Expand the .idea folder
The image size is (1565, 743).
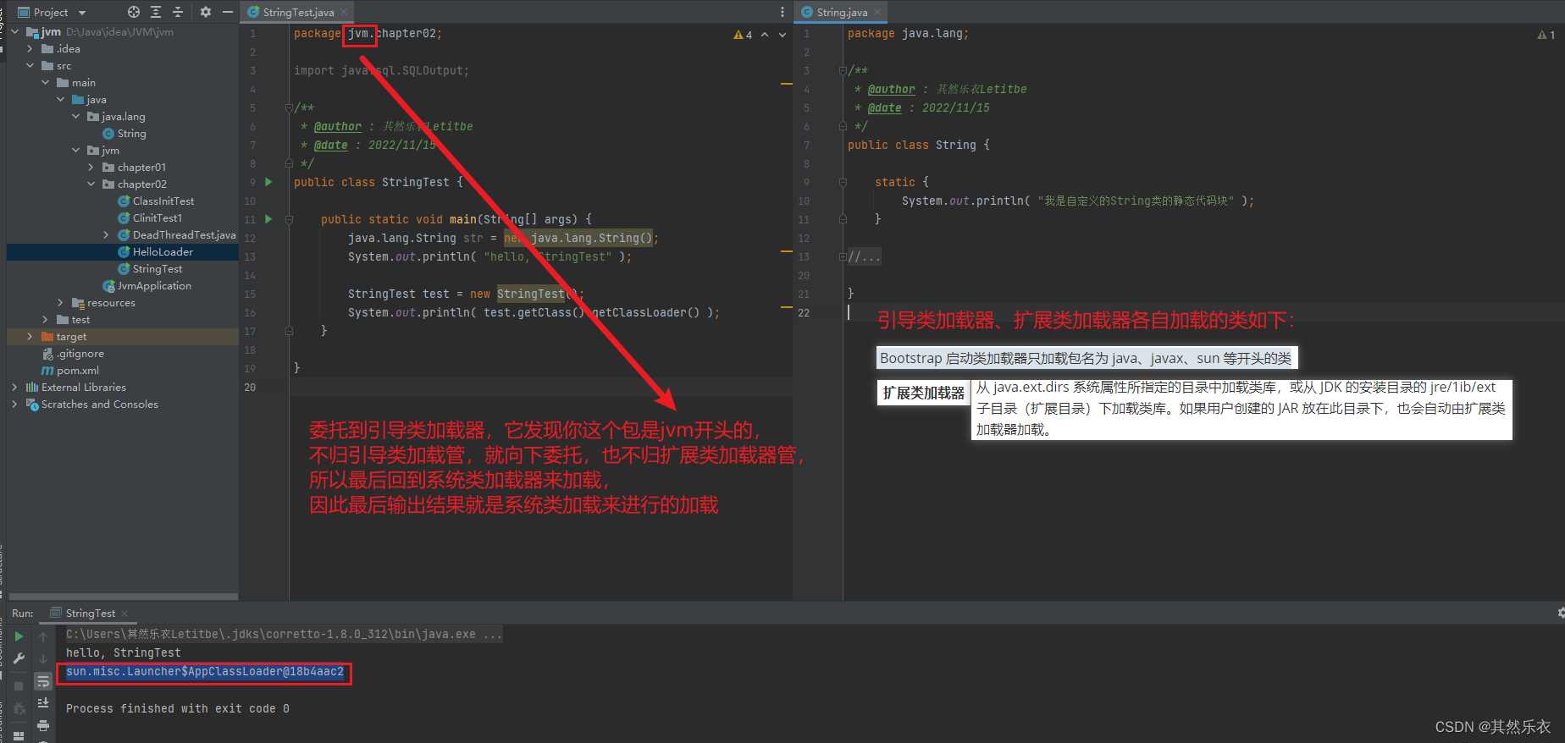30,49
